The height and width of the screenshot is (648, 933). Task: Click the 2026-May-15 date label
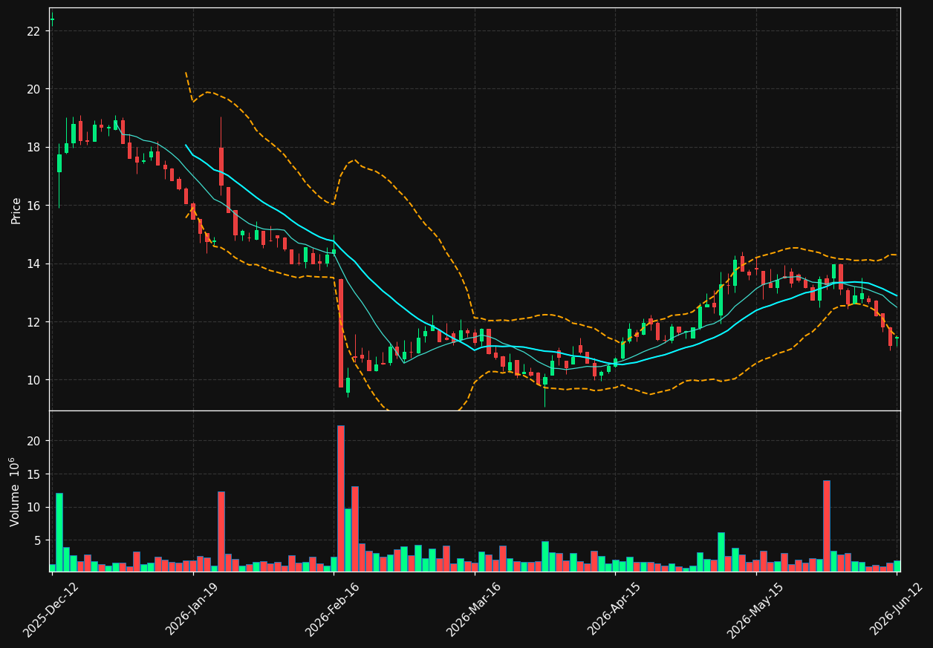pos(755,609)
